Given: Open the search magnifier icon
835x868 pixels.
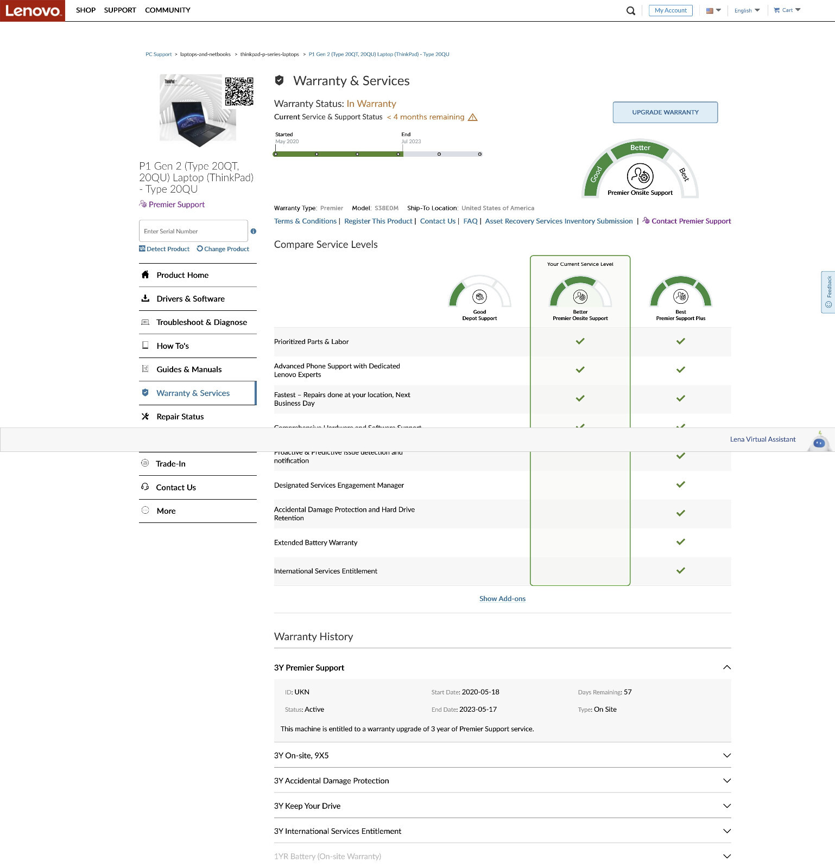Looking at the screenshot, I should point(630,10).
